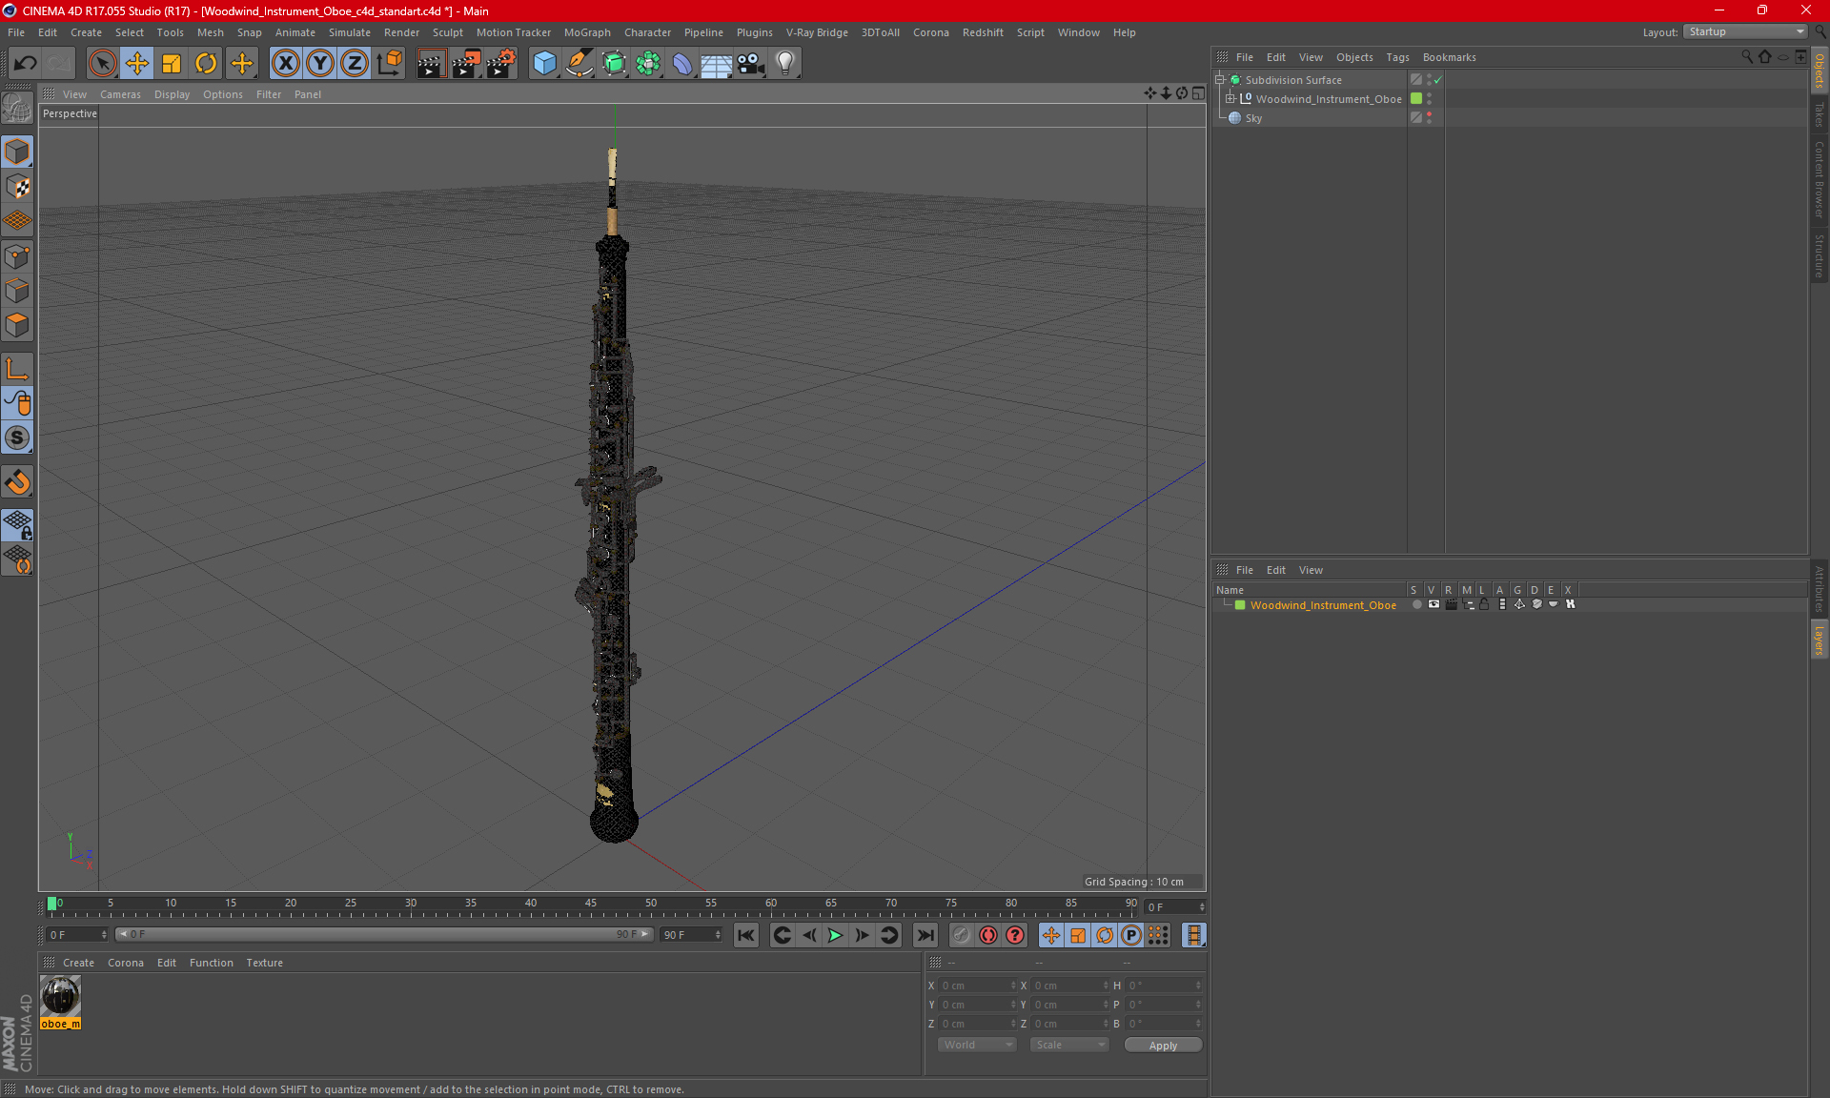Click Locked Workplane icon

tap(17, 524)
